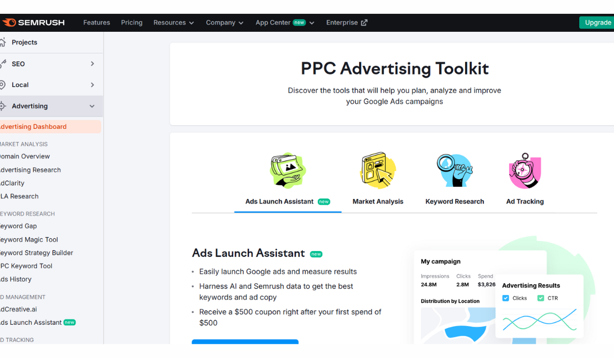
Task: Click the Local pin icon
Action: (x=2, y=85)
